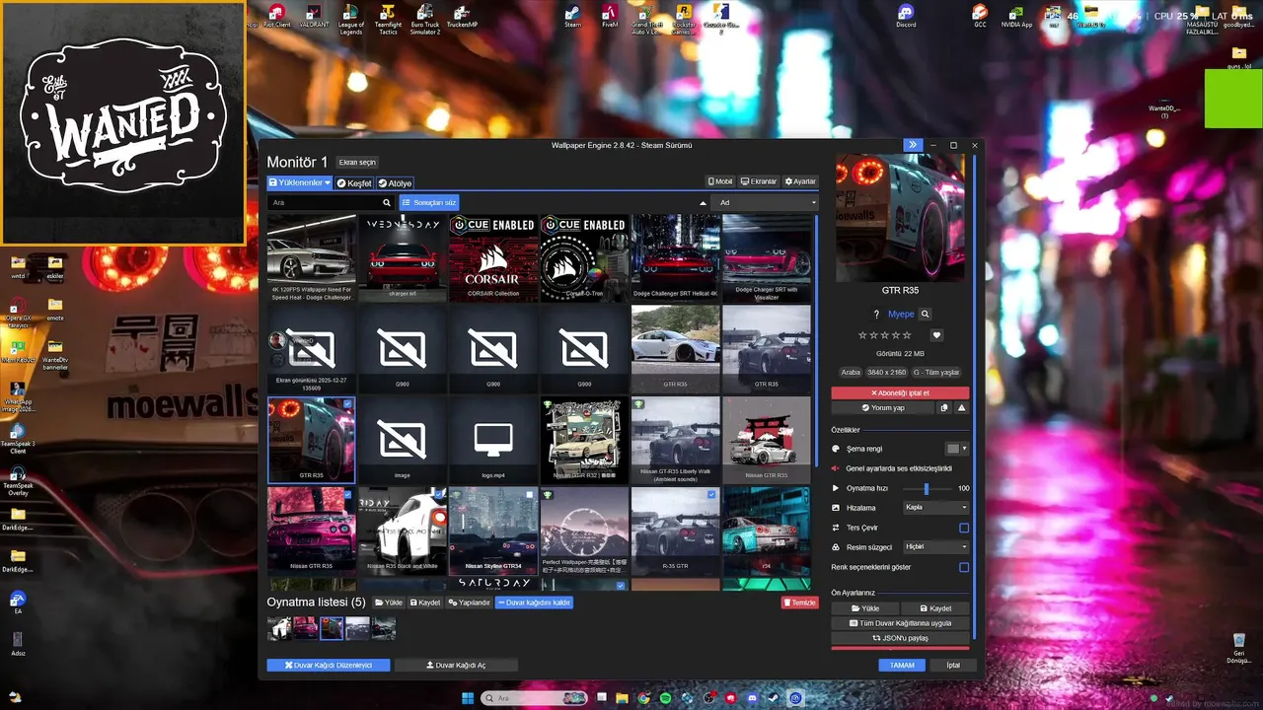Open TeamSpeak 3 Client desktop icon
The image size is (1263, 710).
pos(18,438)
